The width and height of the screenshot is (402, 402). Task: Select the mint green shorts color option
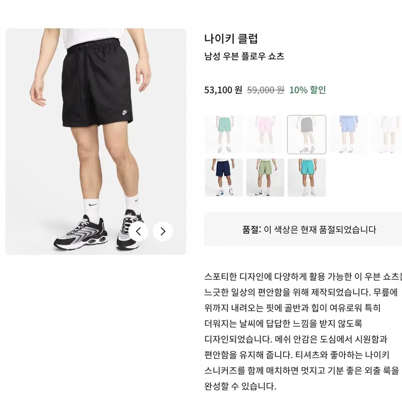(224, 135)
